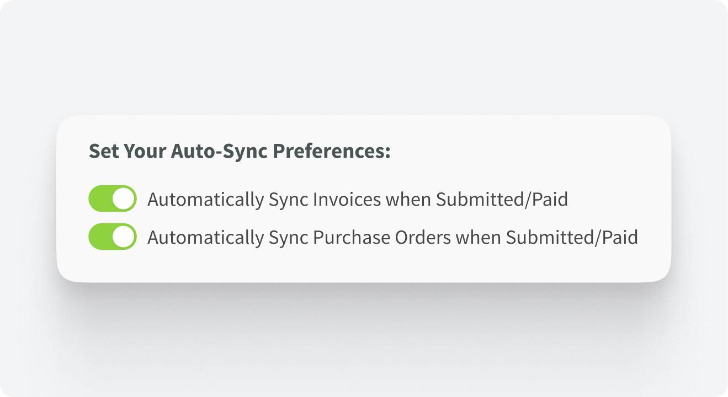Click "Automatically" in the Invoices option label
728x397 pixels.
(x=205, y=199)
